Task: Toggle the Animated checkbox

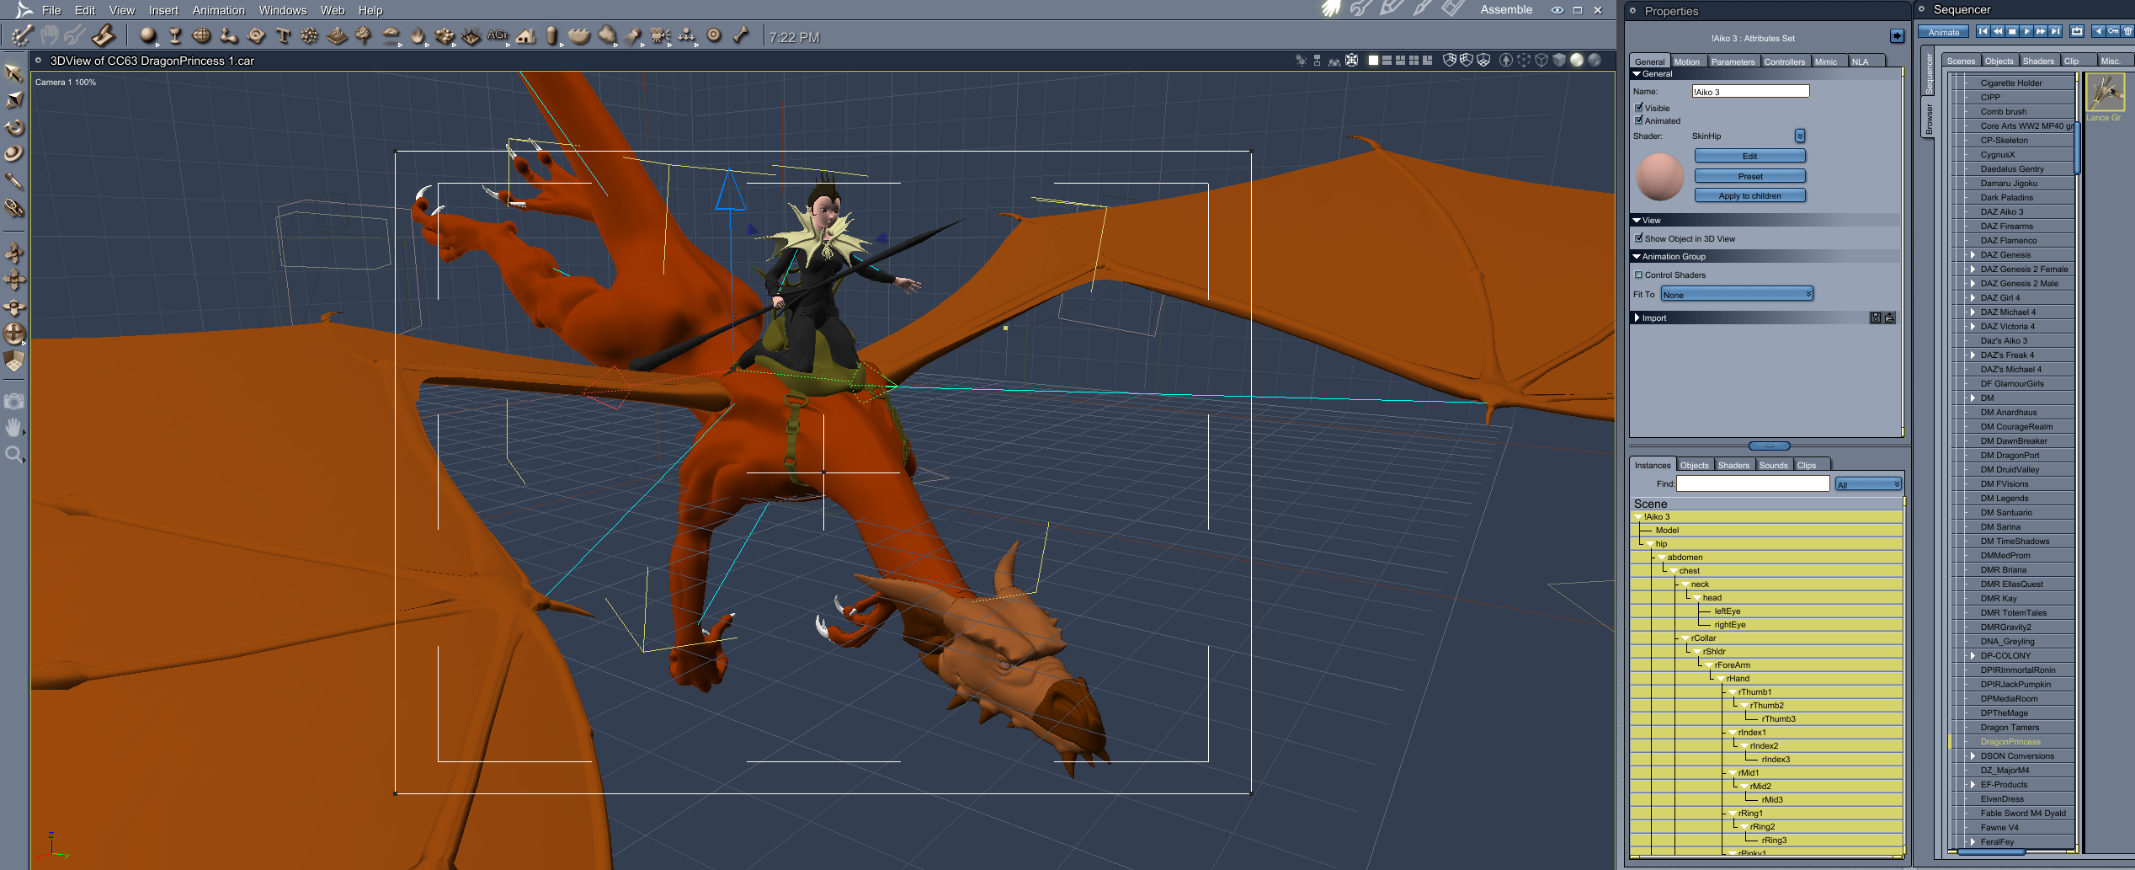Action: [1639, 120]
